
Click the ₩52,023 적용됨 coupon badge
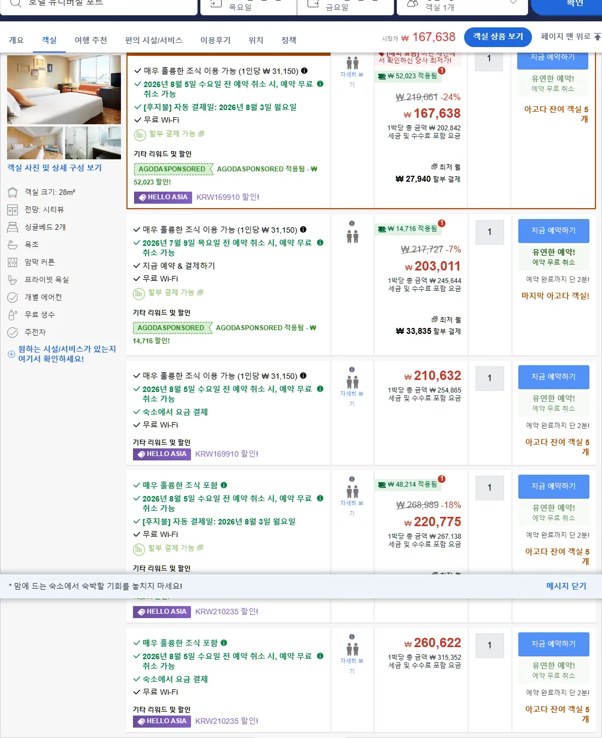click(x=408, y=76)
